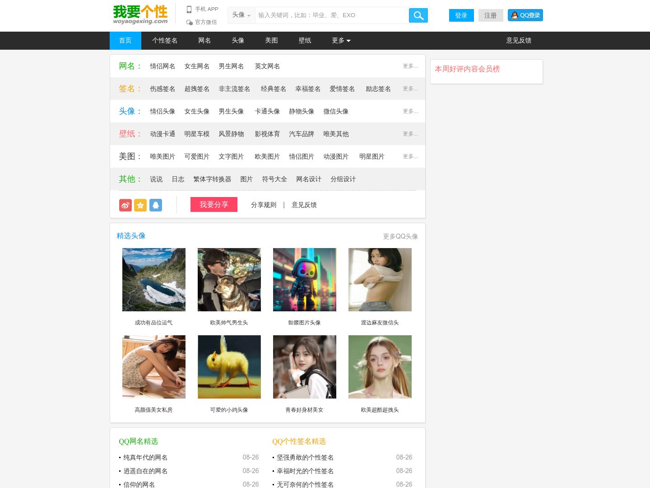Click the magnifier search button

[418, 15]
